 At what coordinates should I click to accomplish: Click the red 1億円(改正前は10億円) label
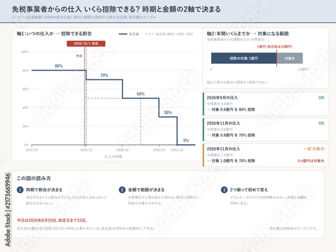275,46
